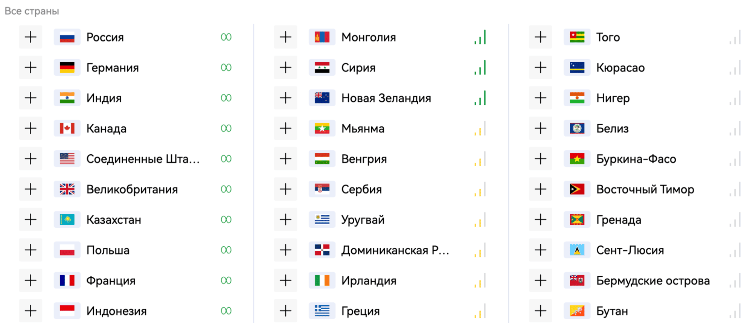Viewport: 753px width, 323px height.
Task: Click the New Zealand flag icon
Action: tap(322, 98)
